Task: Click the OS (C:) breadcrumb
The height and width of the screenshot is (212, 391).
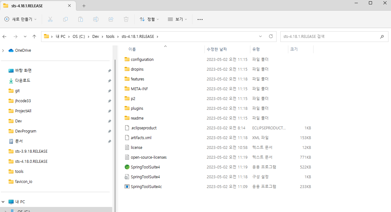Action: coord(79,37)
